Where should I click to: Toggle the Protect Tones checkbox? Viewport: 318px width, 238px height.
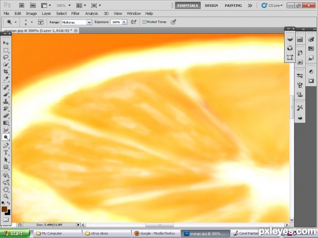coord(144,22)
